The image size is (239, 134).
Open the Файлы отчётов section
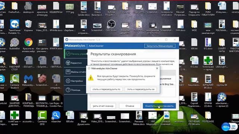coord(75,72)
